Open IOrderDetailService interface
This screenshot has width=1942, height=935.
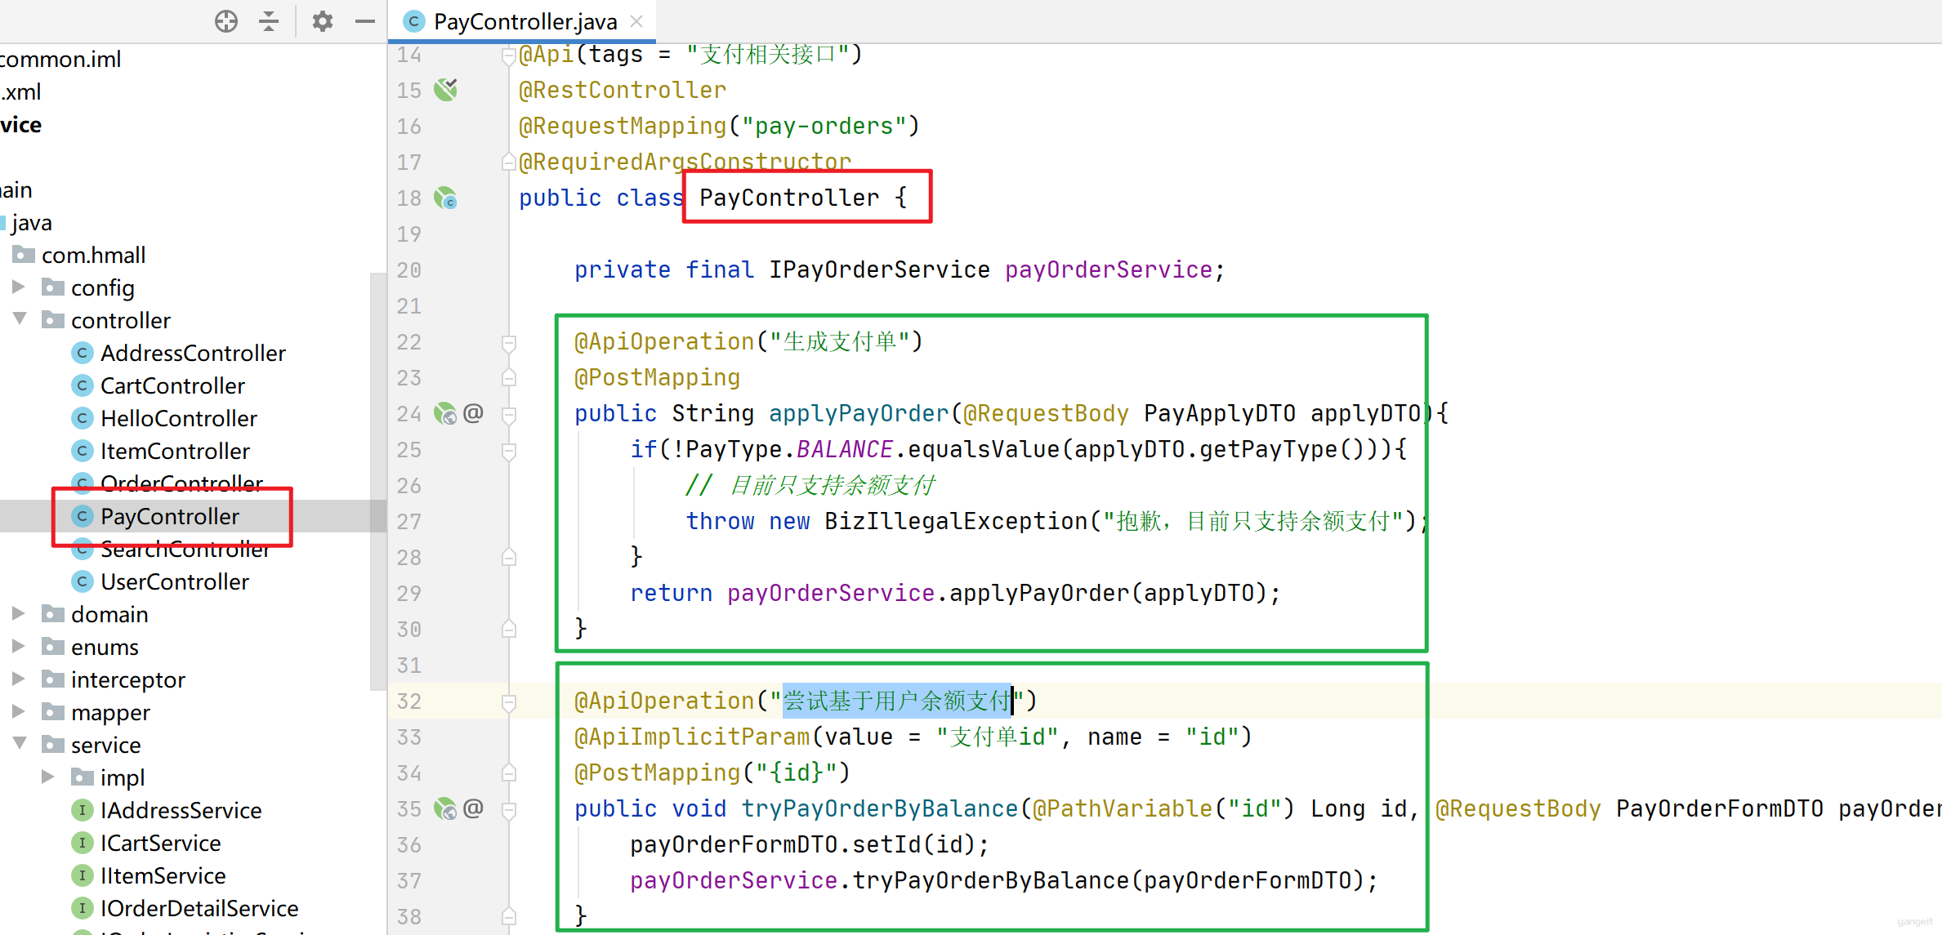pos(199,908)
